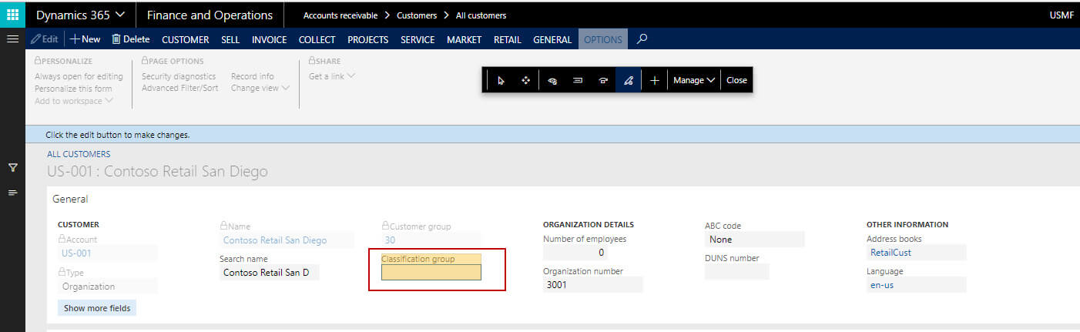Click the Customer group field 30
This screenshot has width=1080, height=332.
(x=431, y=240)
